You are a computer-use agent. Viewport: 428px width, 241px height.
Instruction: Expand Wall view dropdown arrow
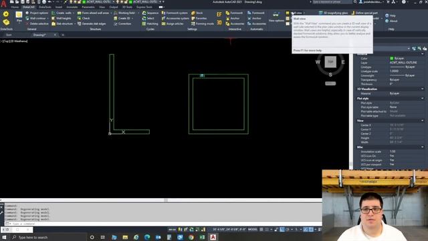[304, 13]
